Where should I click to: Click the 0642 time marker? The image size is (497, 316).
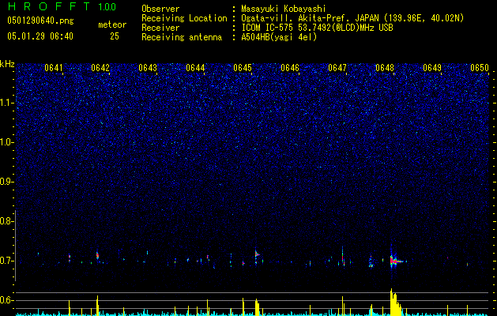pyautogui.click(x=100, y=68)
